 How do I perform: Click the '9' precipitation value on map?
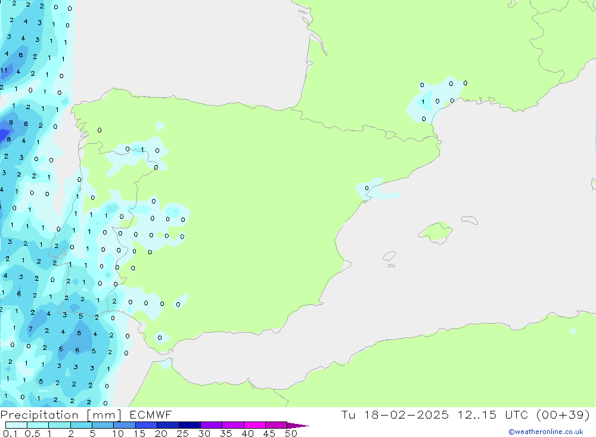tap(11, 122)
